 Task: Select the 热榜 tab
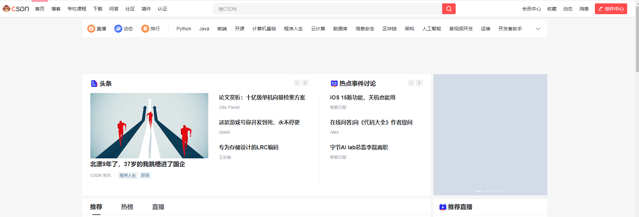tap(127, 207)
